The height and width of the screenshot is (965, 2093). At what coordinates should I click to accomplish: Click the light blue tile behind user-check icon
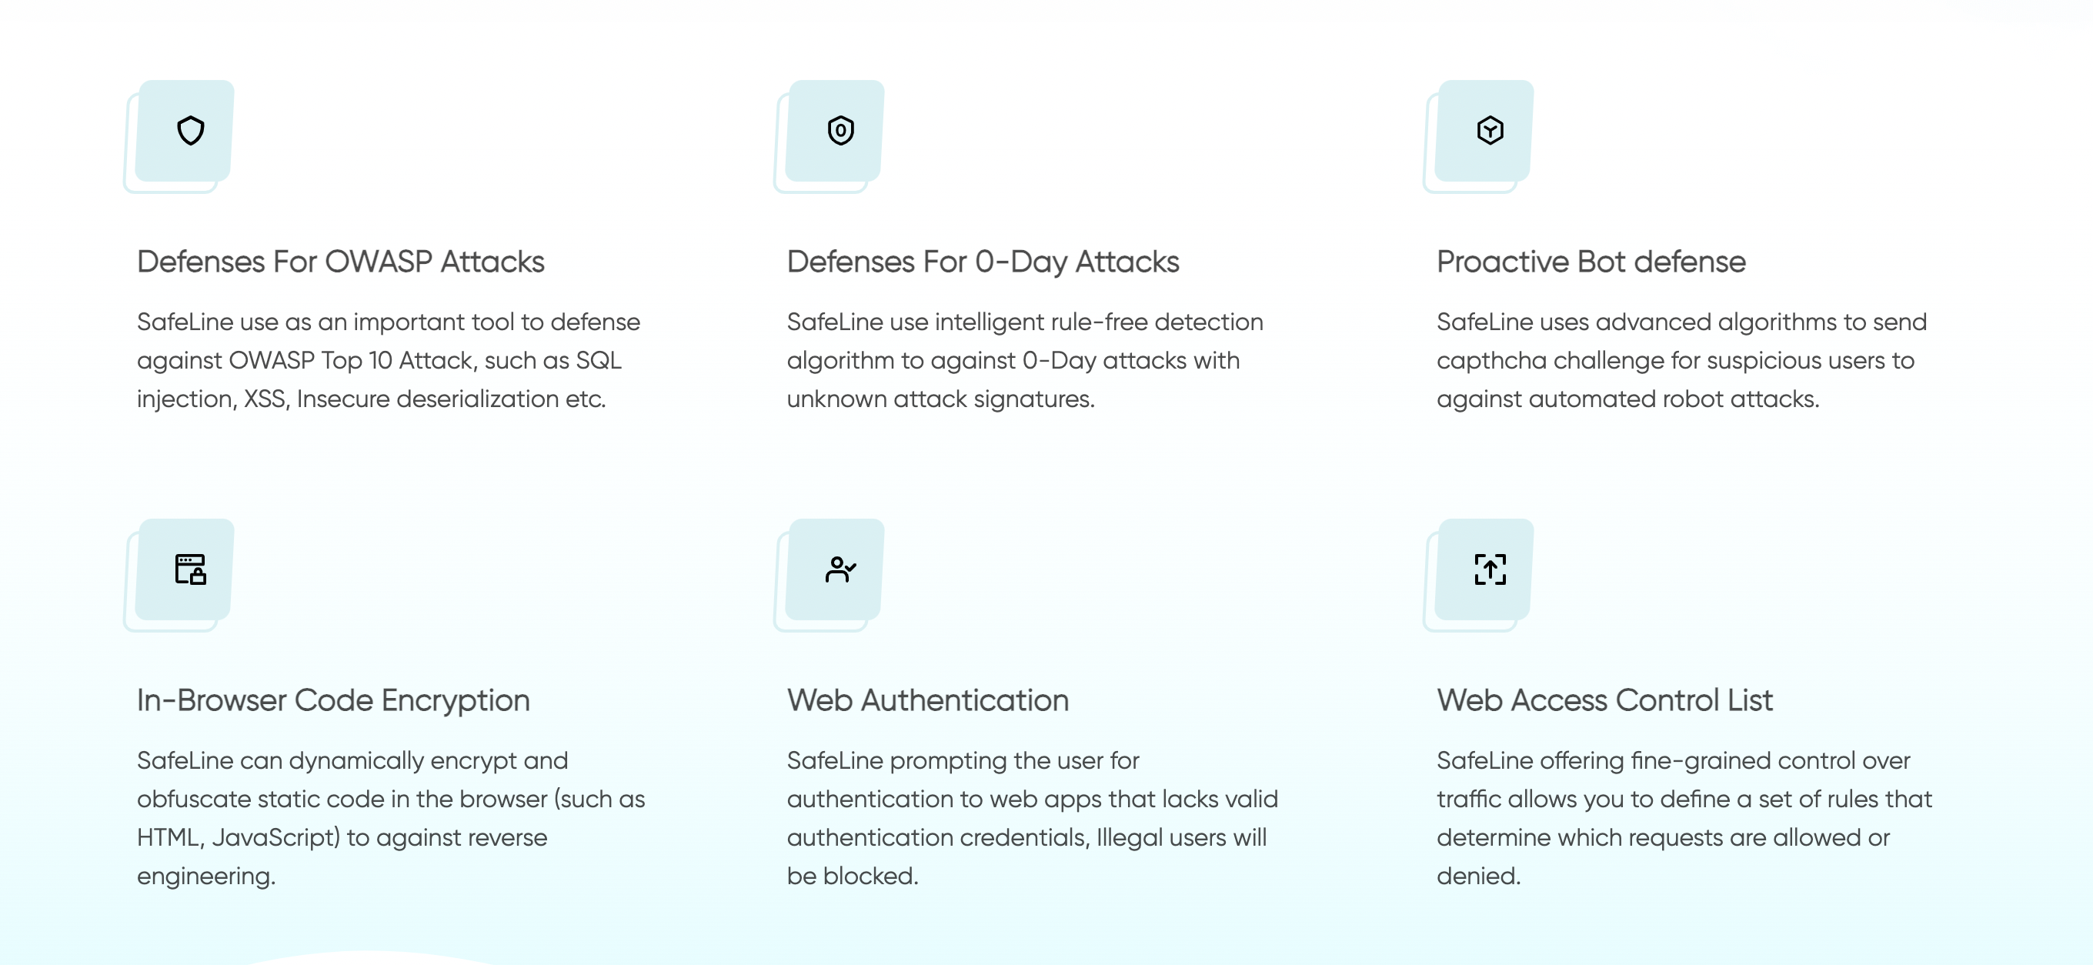834,569
